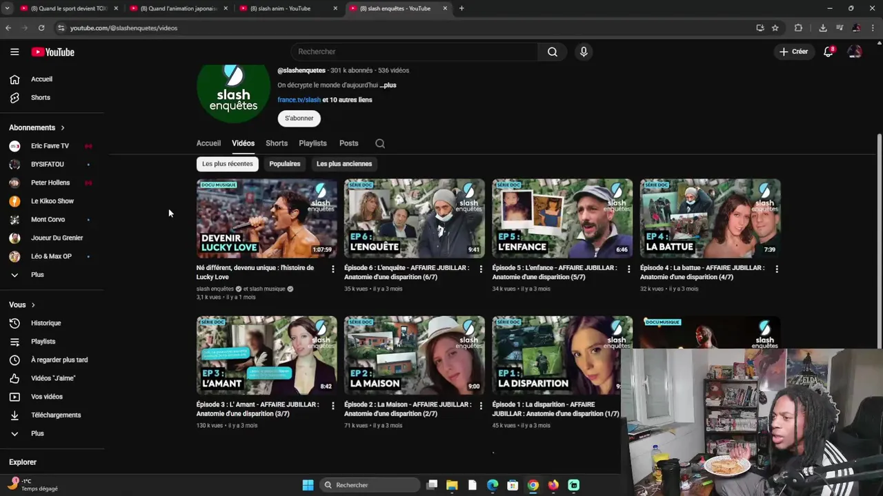Image resolution: width=883 pixels, height=496 pixels.
Task: Open options menu for Épisode 3 video
Action: (x=333, y=406)
